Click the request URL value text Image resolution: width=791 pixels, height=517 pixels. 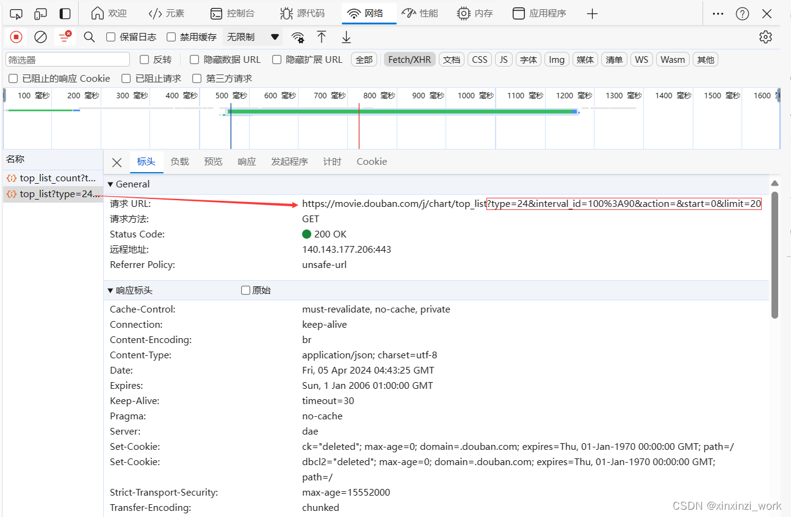coord(532,204)
